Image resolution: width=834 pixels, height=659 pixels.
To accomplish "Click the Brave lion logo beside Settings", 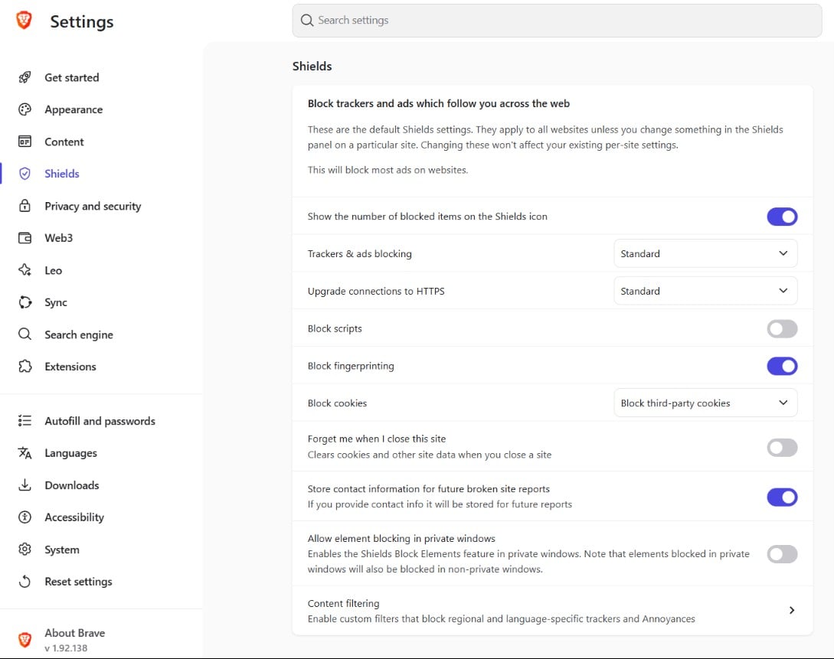I will point(24,21).
